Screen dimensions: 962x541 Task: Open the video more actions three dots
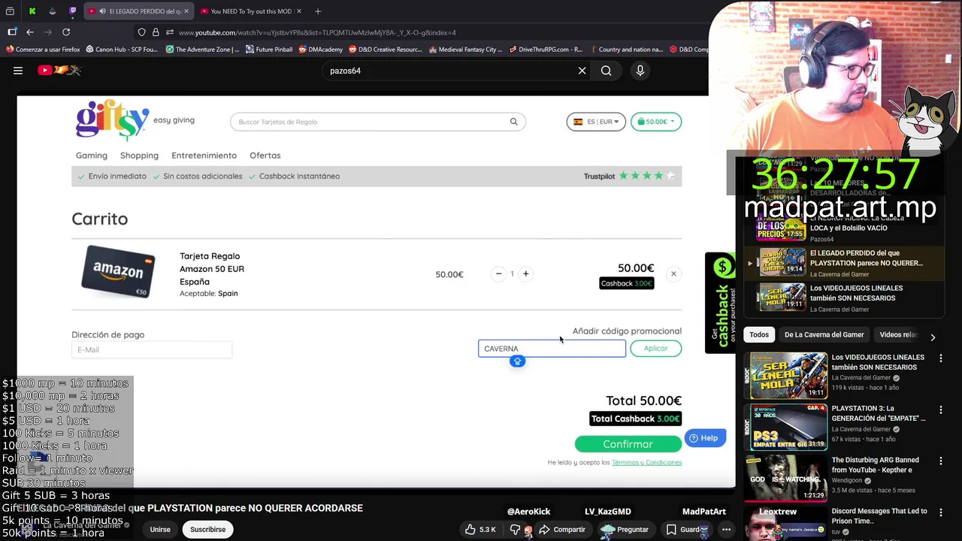coord(726,530)
